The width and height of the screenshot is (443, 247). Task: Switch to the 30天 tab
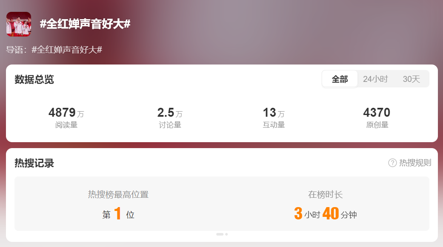412,79
